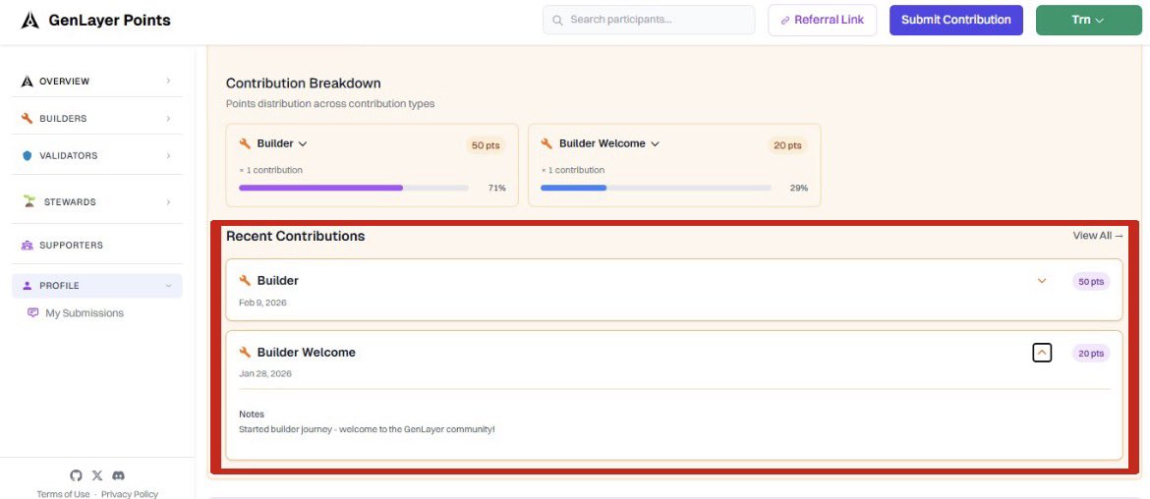Screen dimensions: 1150x499
Task: Expand the Validators sidebar section chevron
Action: [x=168, y=156]
